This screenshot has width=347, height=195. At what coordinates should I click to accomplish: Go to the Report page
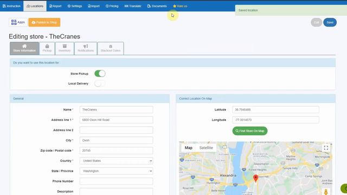click(55, 6)
